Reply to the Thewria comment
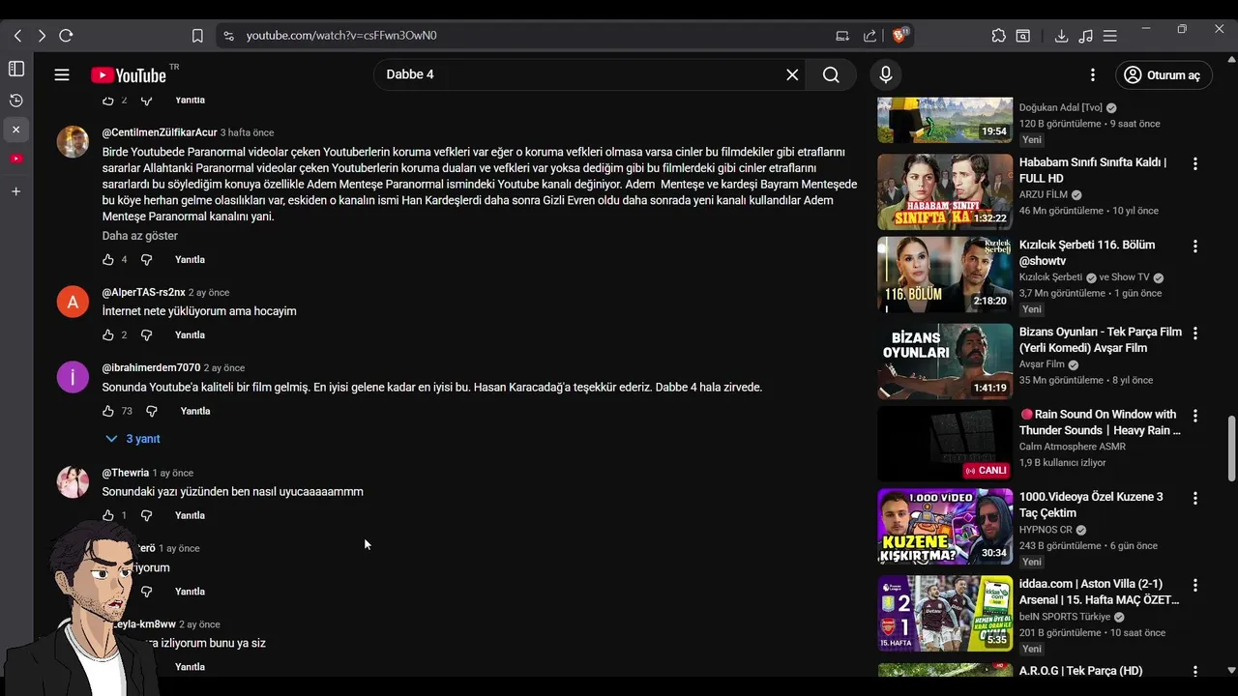Viewport: 1238px width, 696px height. pyautogui.click(x=190, y=515)
